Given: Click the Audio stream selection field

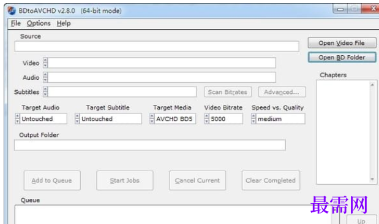Looking at the screenshot, I should (162, 77).
